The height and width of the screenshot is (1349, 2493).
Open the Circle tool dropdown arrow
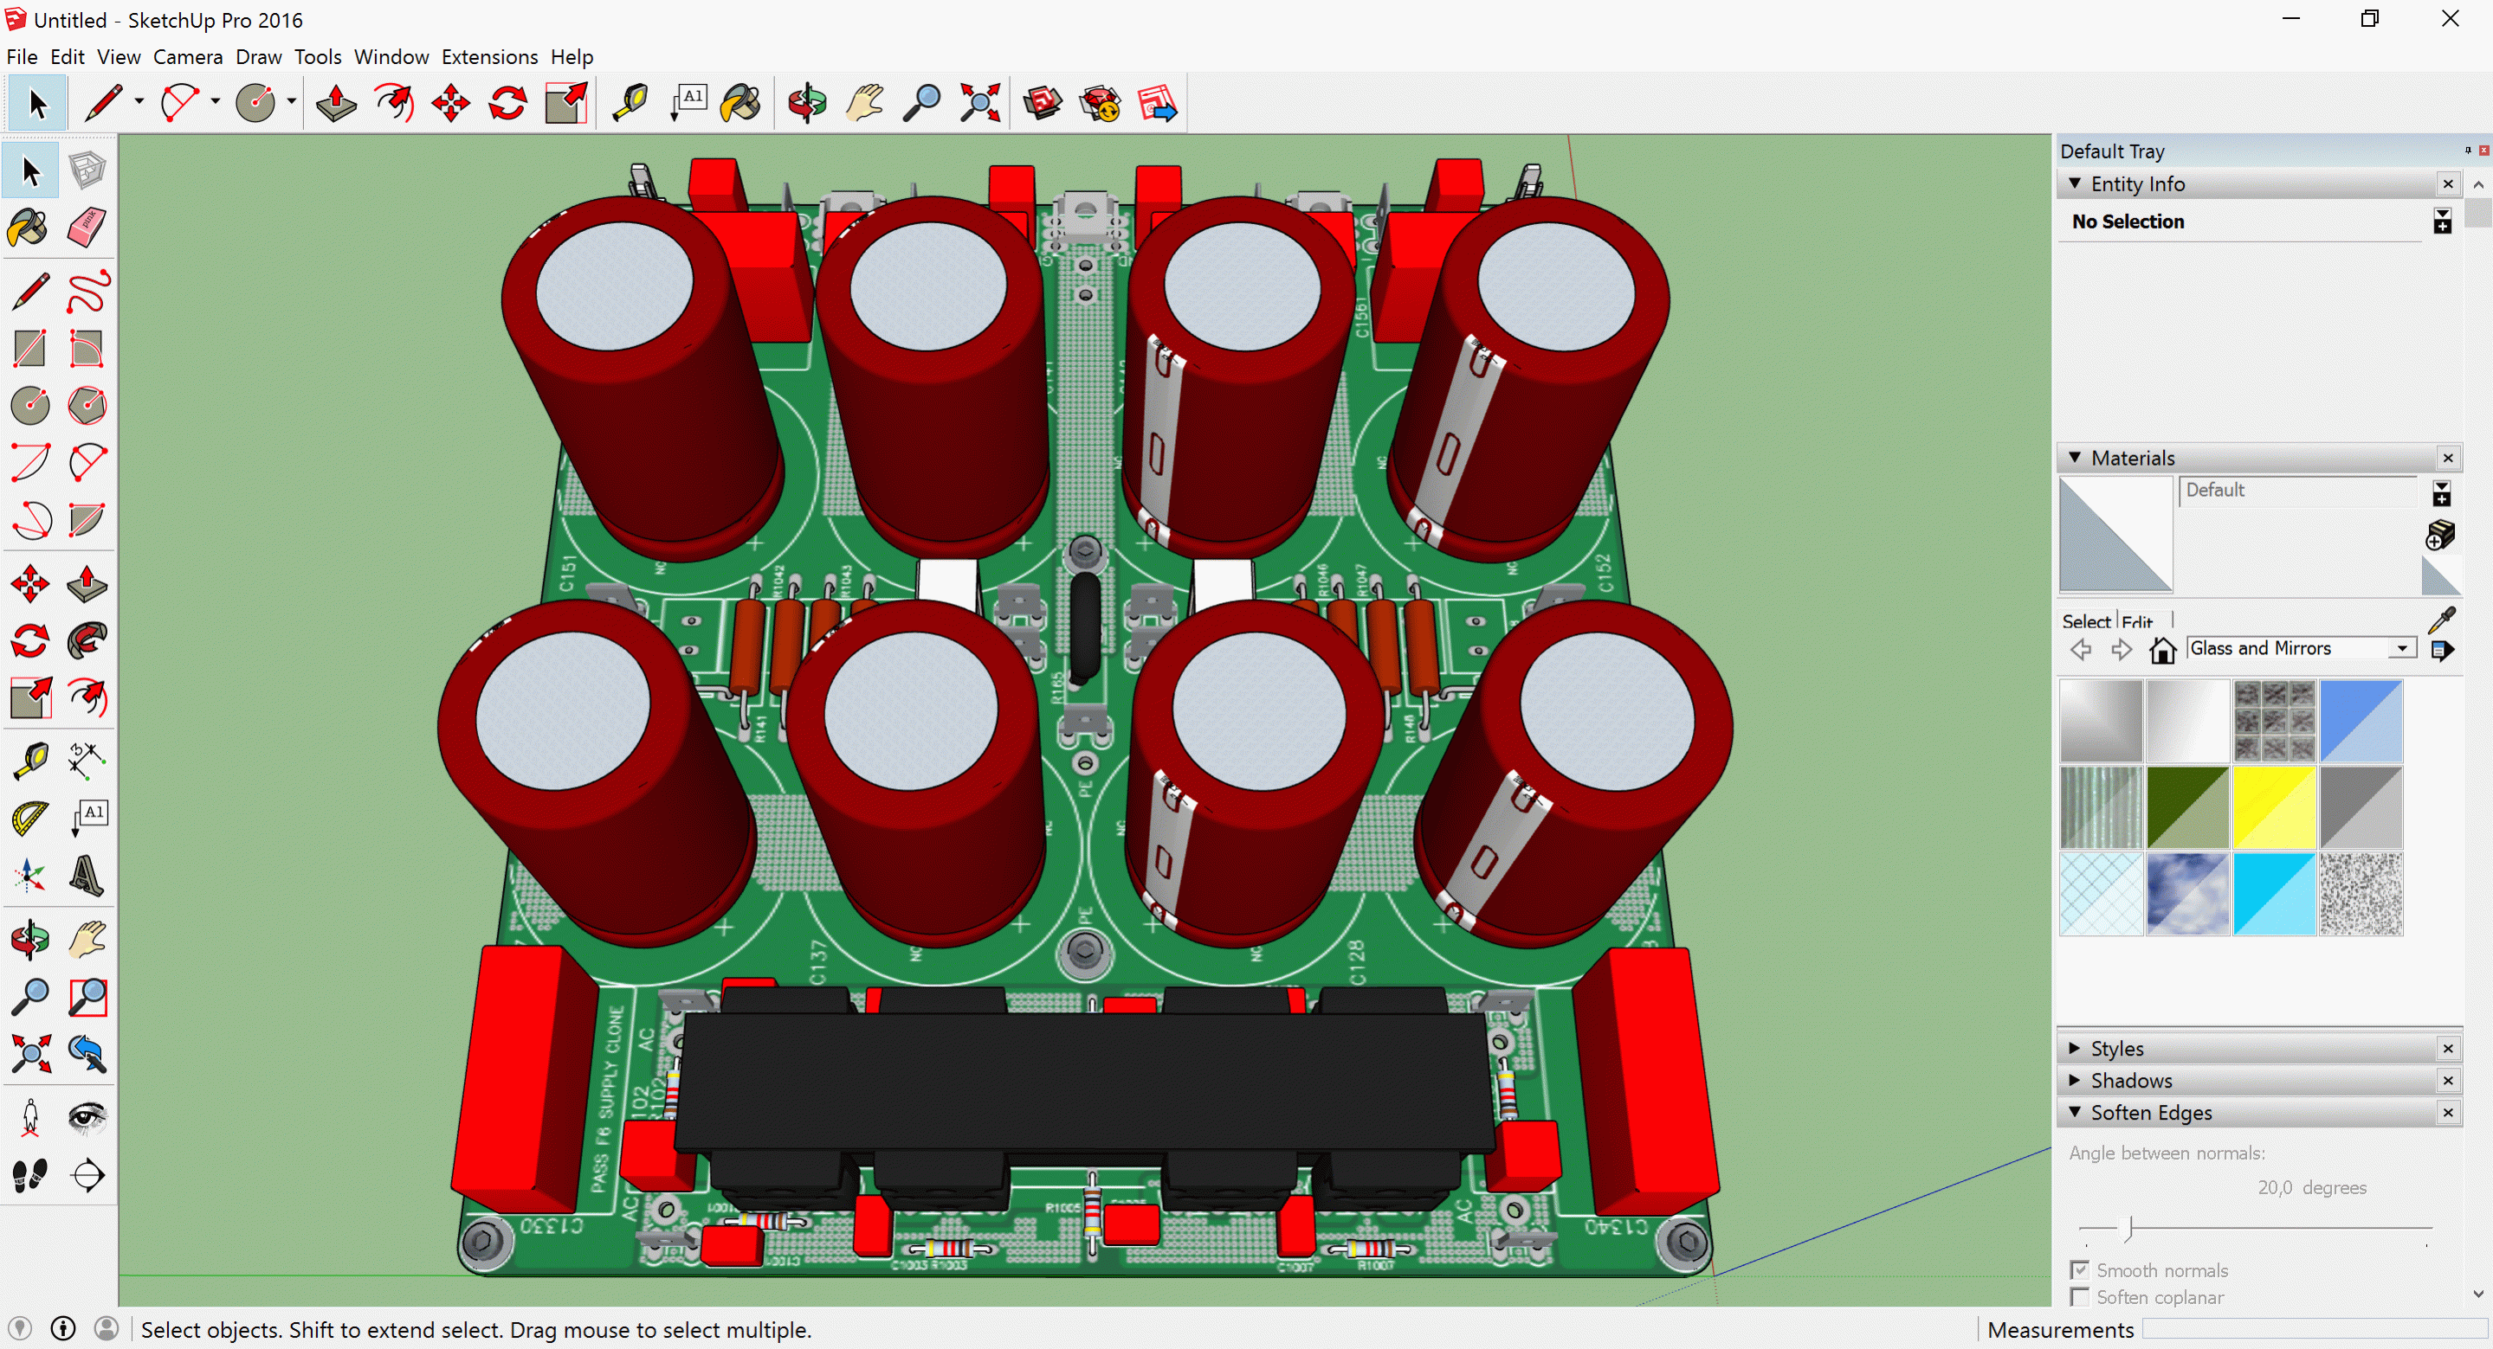[x=291, y=100]
